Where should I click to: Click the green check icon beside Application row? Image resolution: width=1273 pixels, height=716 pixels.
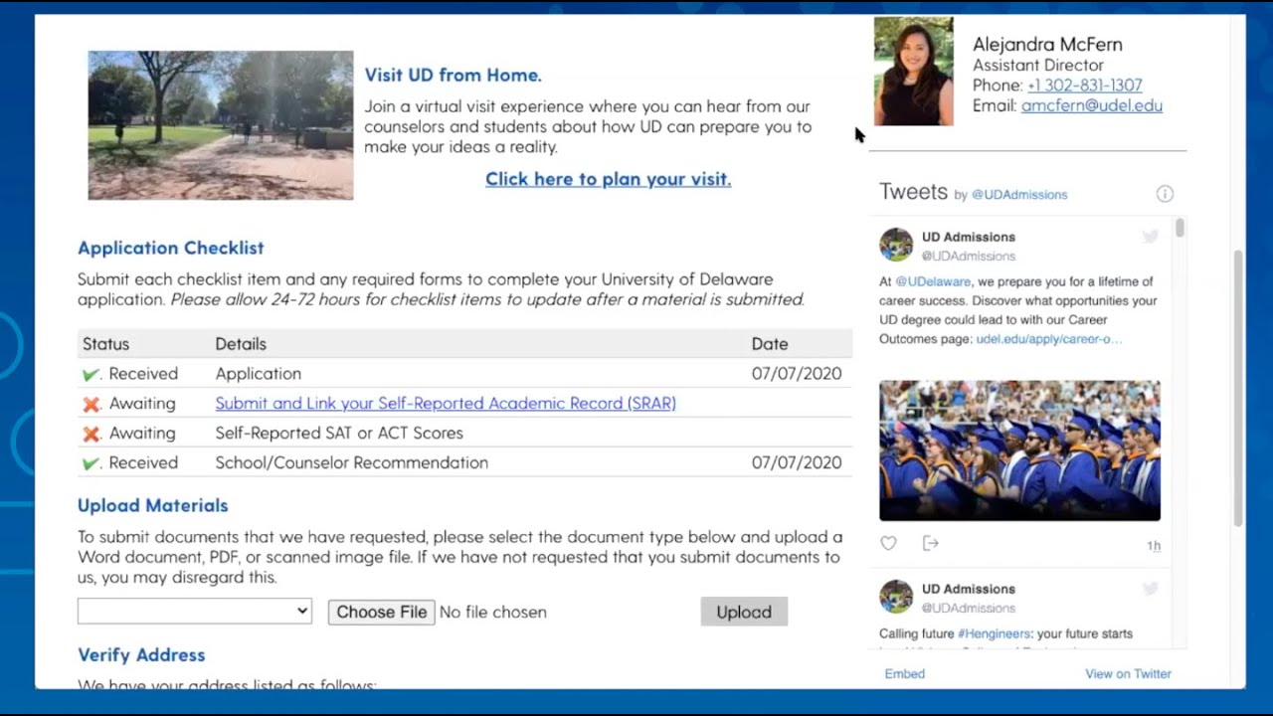[x=91, y=374]
